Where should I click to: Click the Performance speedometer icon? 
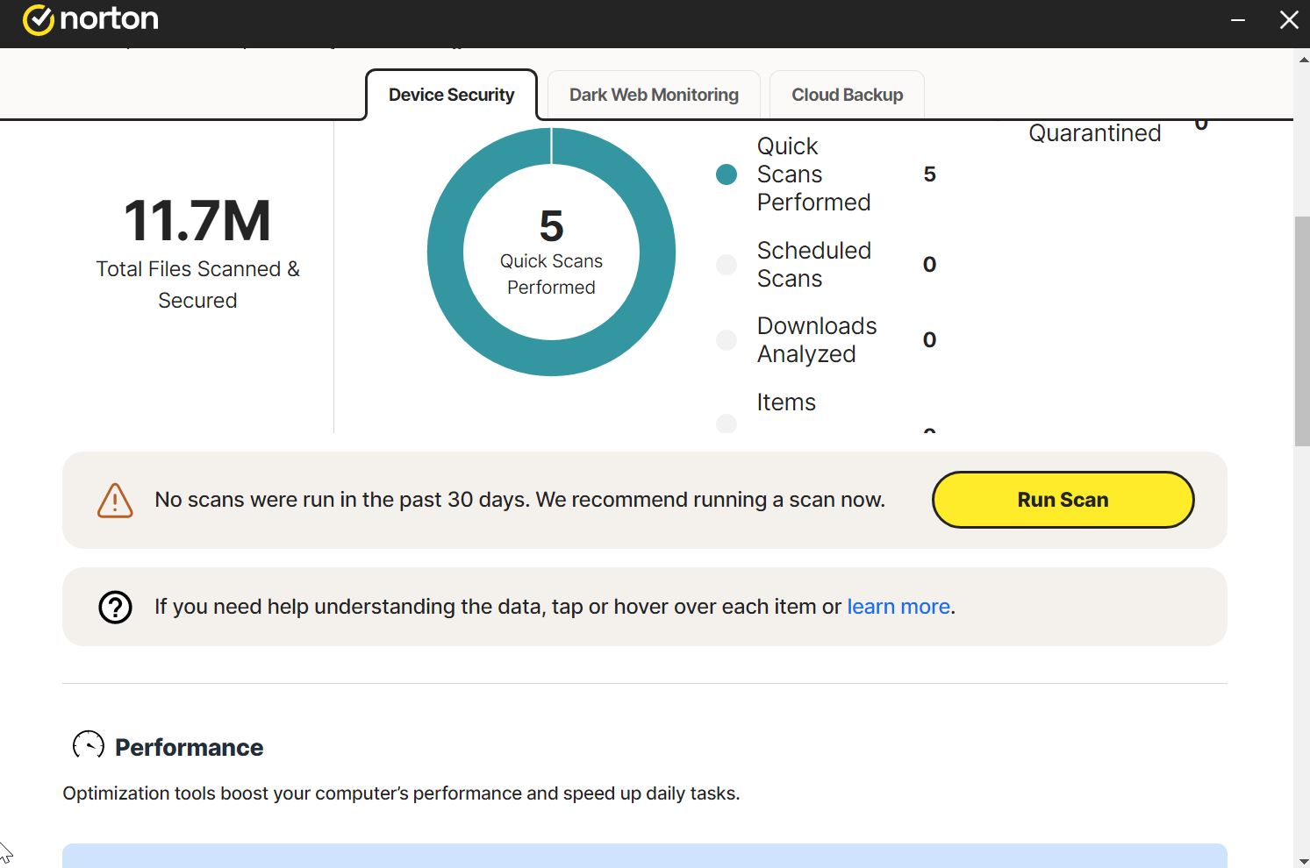pos(89,745)
